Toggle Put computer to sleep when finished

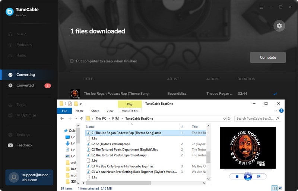(72, 61)
